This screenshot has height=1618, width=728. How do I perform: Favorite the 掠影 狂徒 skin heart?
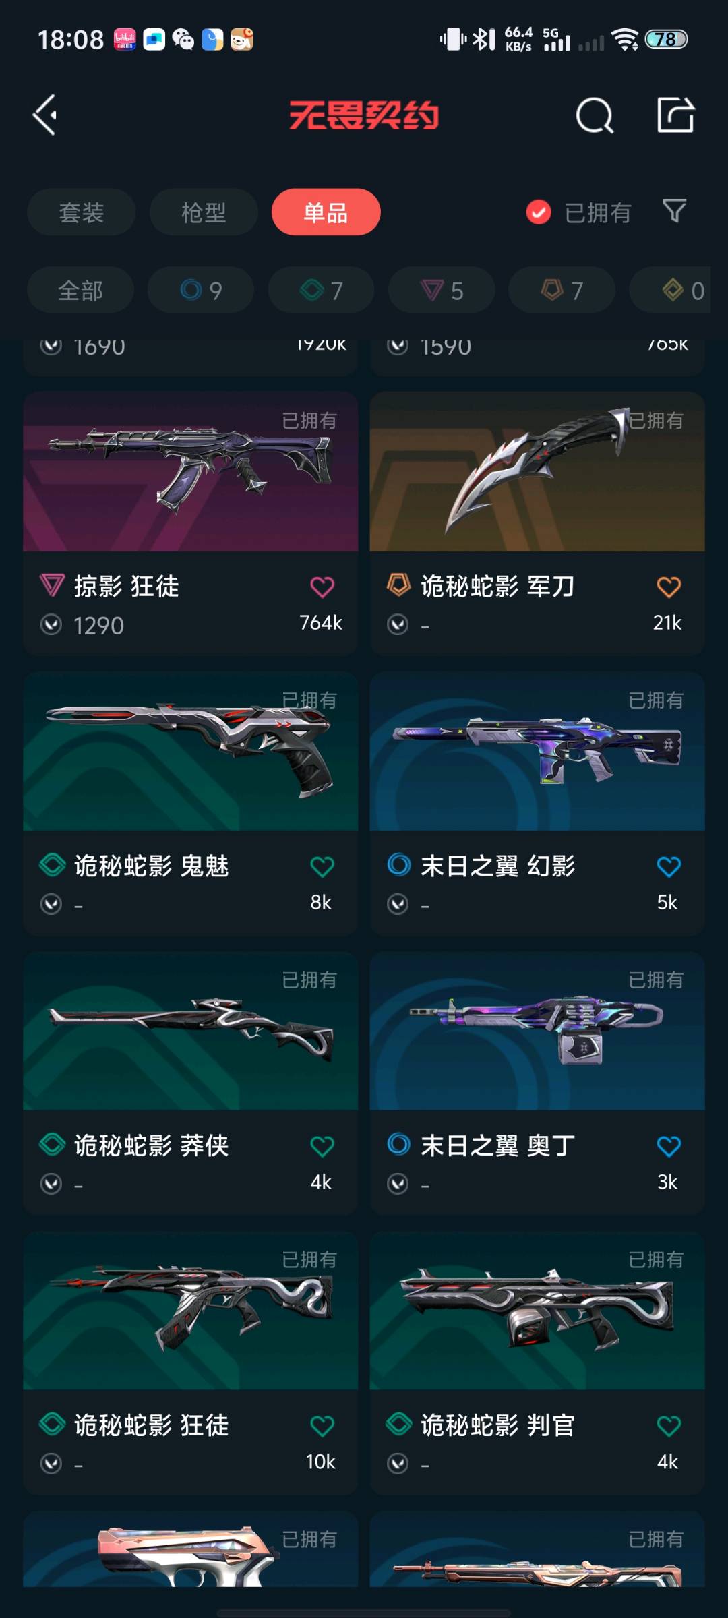(x=322, y=587)
